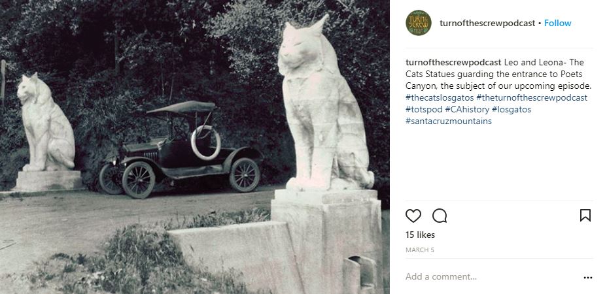Click the vintage car in the photo
This screenshot has height=294, width=607.
tap(181, 149)
